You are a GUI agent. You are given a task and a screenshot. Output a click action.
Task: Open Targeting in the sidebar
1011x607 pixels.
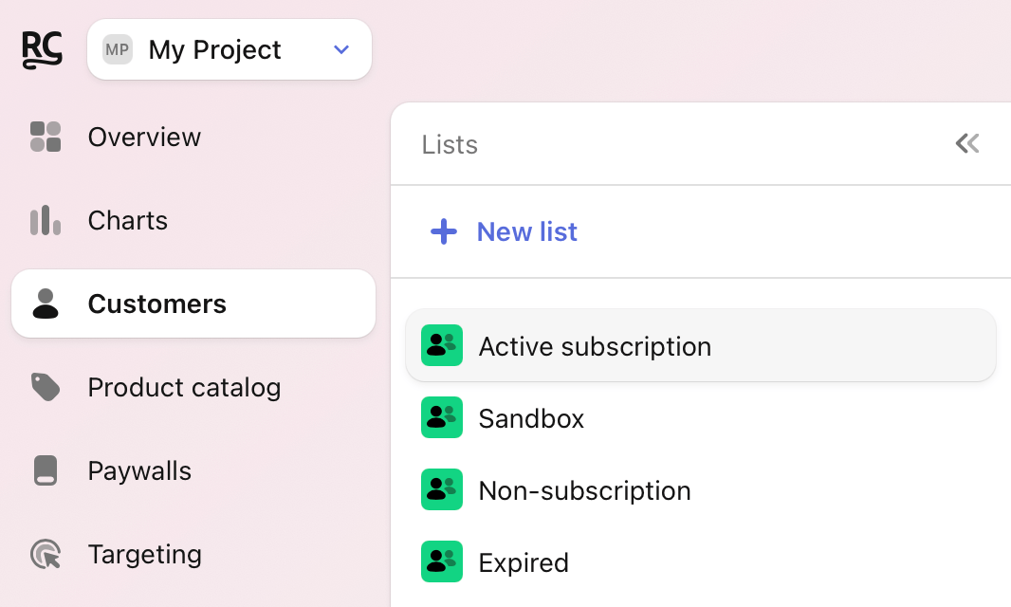144,554
